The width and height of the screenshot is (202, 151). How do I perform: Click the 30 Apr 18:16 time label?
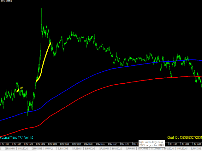tap(40, 144)
